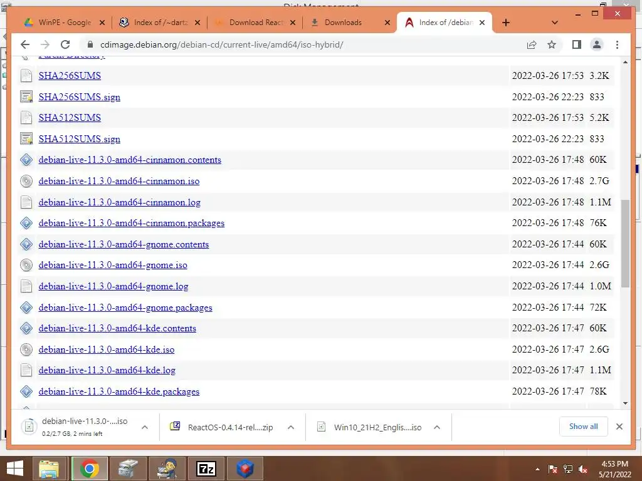
Task: Open Chrome three-dot menu
Action: (617, 44)
